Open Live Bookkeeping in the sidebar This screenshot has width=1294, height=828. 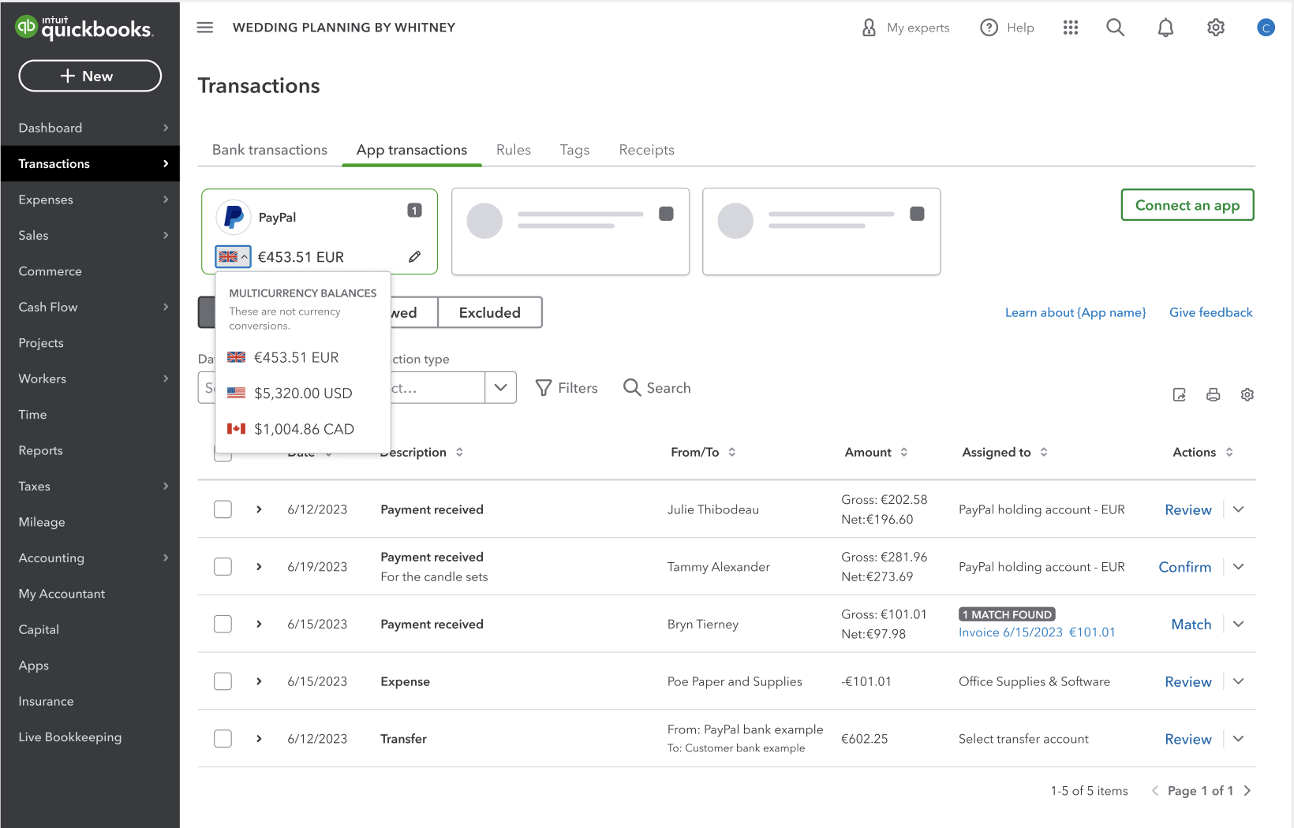pos(90,737)
